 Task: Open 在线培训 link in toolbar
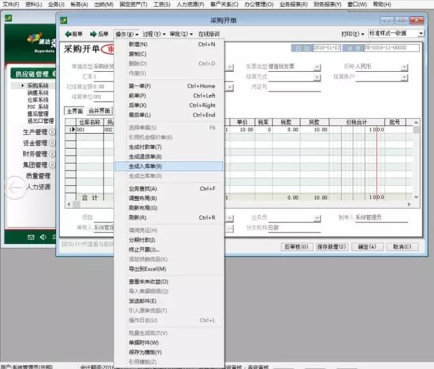(x=209, y=34)
